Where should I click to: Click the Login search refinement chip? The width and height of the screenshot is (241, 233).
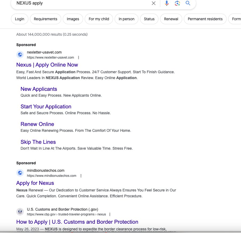point(19,19)
